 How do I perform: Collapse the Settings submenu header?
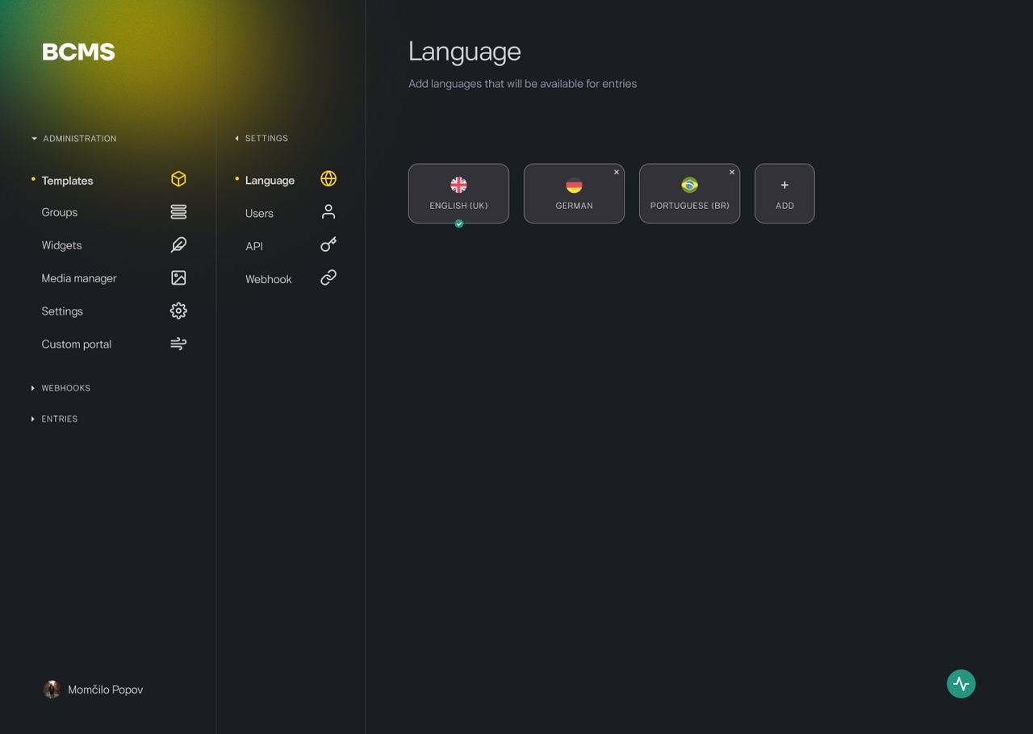tap(261, 139)
